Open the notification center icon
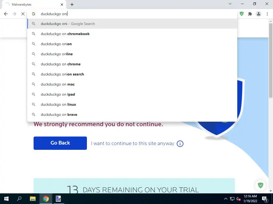273x204 pixels. coord(264,199)
